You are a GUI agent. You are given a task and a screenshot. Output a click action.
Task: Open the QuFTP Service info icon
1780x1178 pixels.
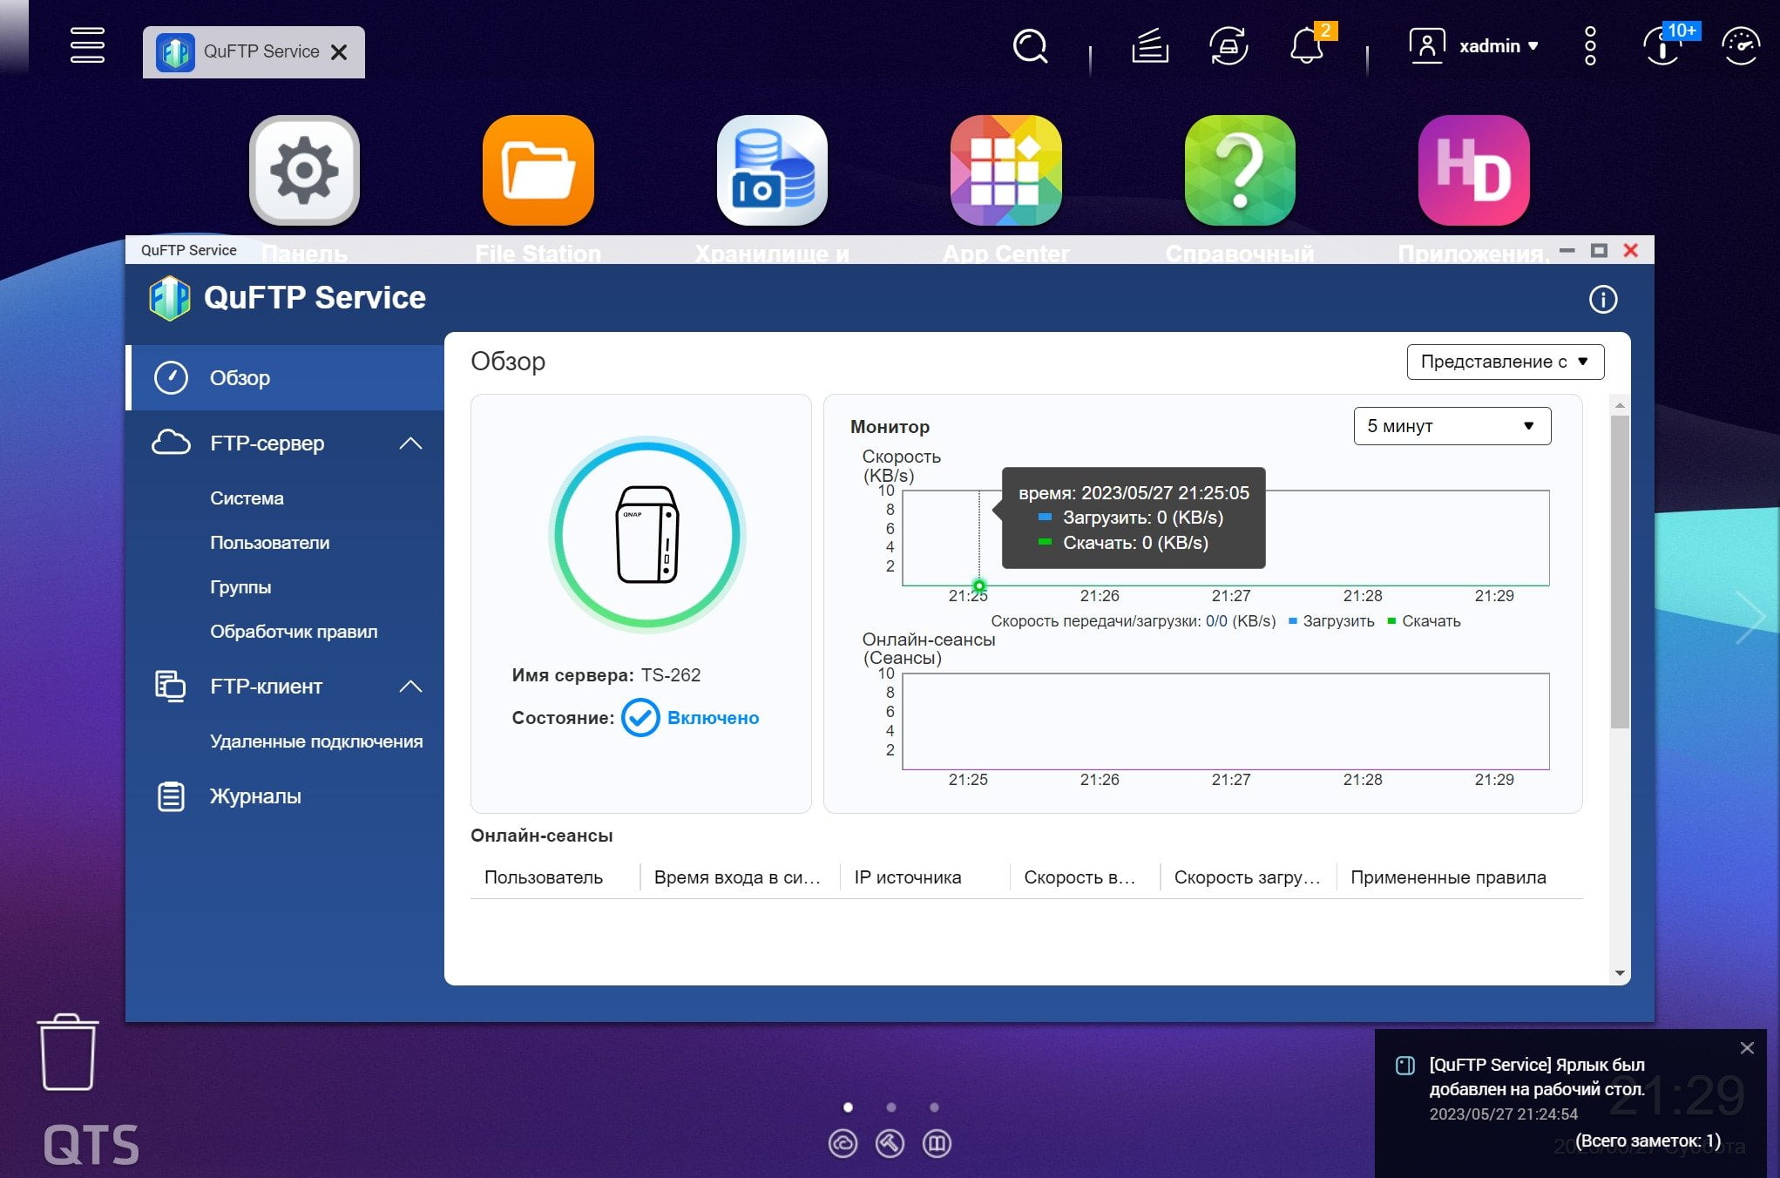click(x=1602, y=300)
